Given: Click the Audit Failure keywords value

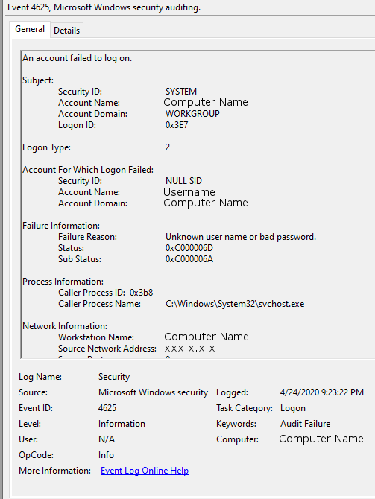Looking at the screenshot, I should (305, 424).
